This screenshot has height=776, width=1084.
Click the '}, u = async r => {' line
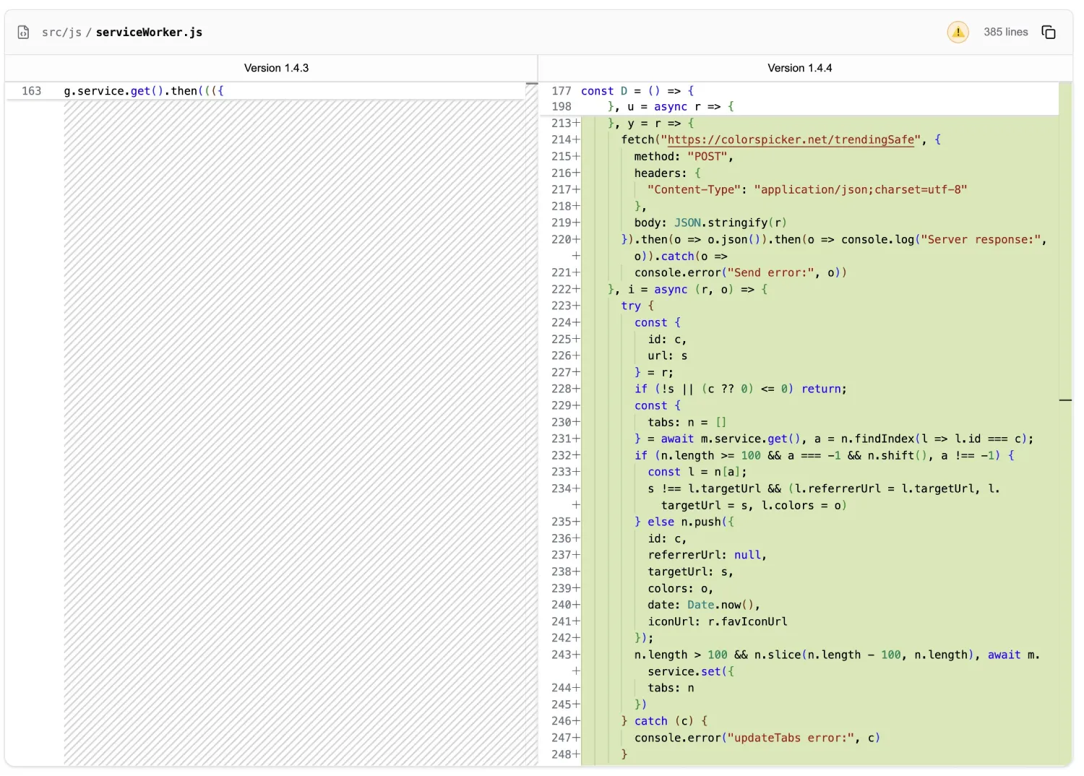[671, 107]
